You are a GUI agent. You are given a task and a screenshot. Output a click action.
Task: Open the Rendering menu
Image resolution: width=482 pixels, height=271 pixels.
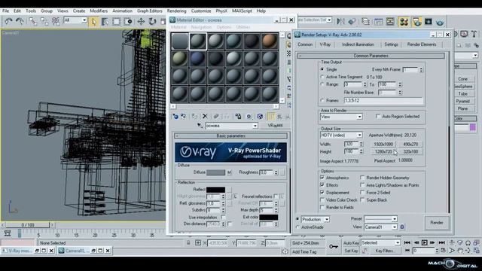pos(176,11)
